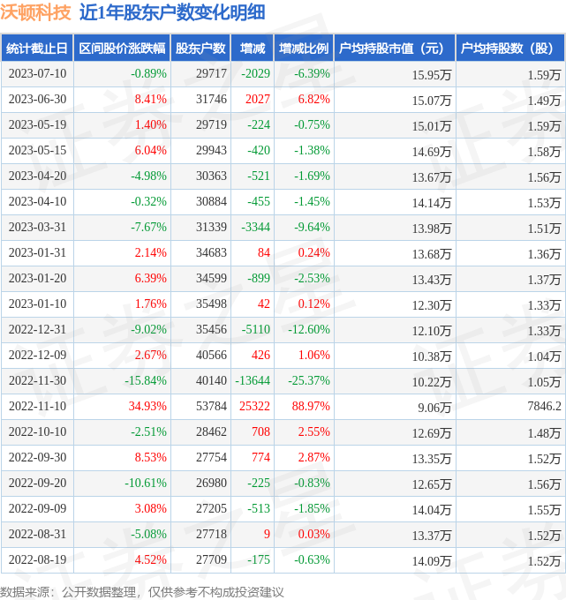
Task: Select the 2022-12-31 date row
Action: 37,330
